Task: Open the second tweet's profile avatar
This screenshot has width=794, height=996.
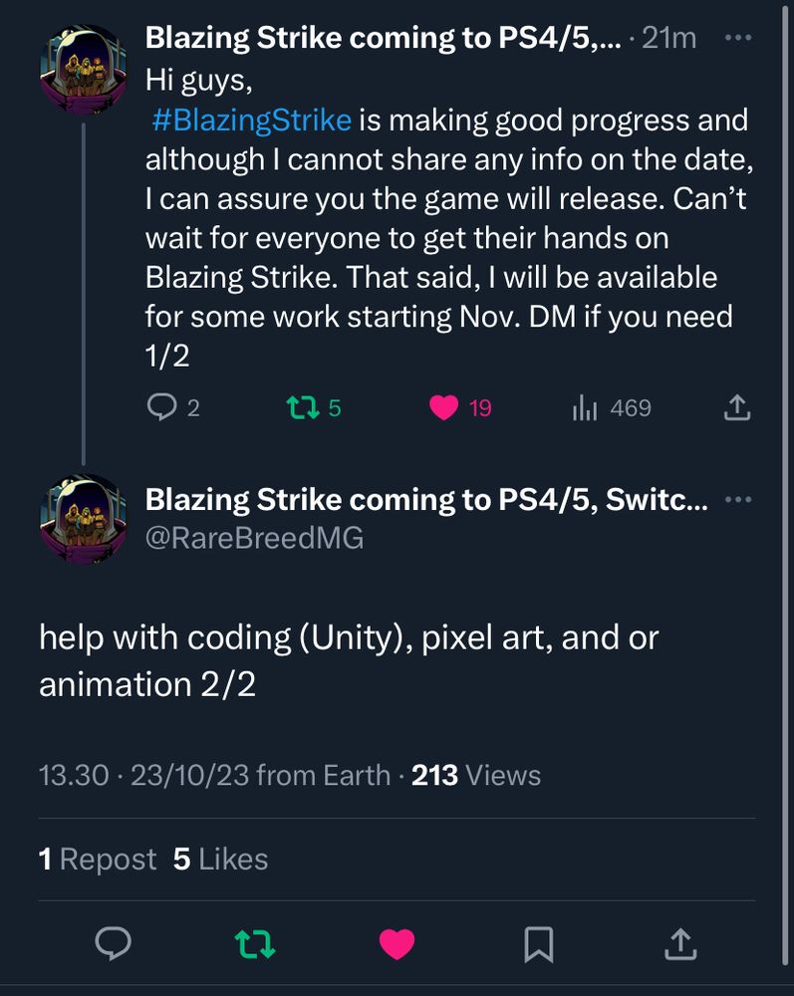Action: (x=83, y=519)
